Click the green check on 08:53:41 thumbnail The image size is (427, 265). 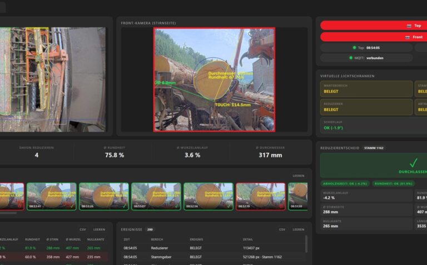pyautogui.click(x=72, y=206)
